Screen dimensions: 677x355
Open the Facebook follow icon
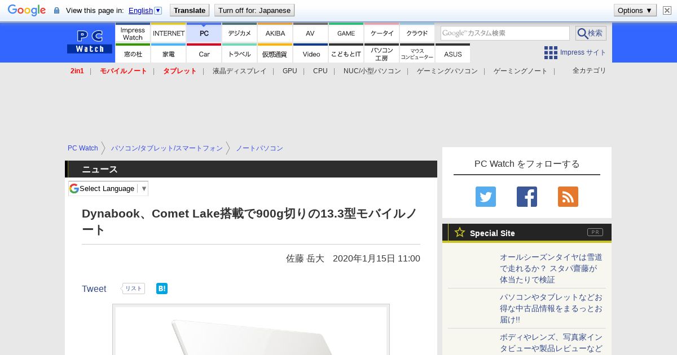click(527, 197)
